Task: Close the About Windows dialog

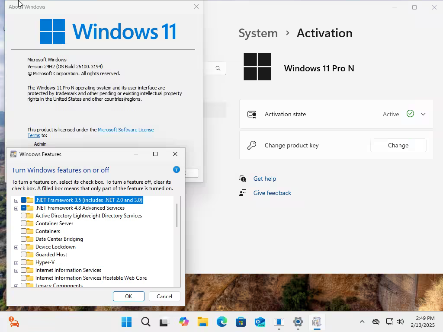Action: [196, 6]
